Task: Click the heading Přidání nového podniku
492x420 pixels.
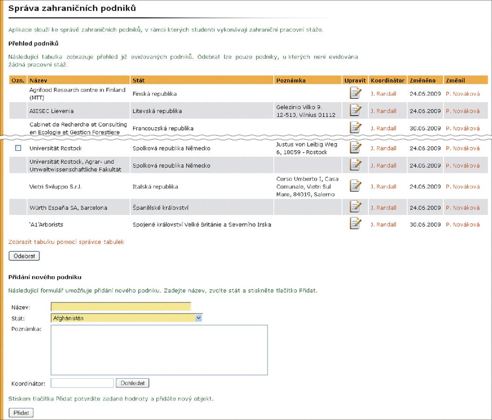Action: (x=45, y=277)
